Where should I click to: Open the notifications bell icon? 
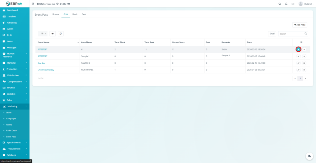coord(286,4)
